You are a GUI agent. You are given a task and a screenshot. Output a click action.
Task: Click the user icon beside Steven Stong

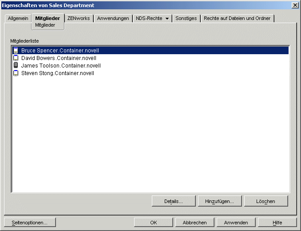click(x=16, y=73)
